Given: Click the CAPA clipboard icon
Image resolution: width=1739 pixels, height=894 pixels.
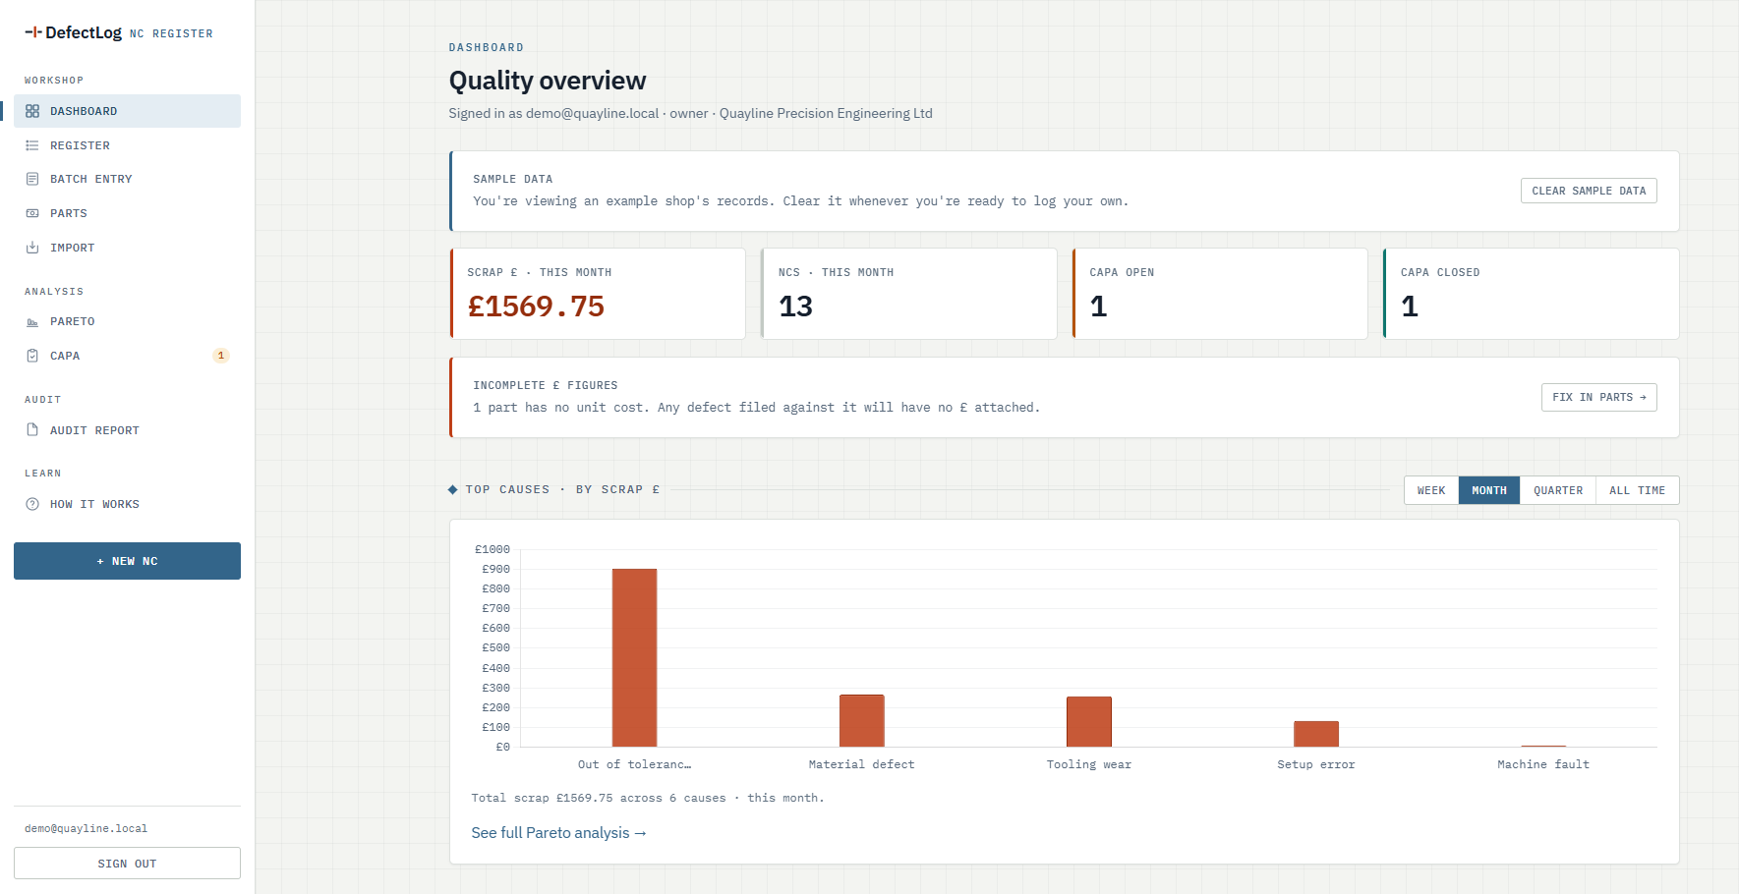Looking at the screenshot, I should [32, 356].
